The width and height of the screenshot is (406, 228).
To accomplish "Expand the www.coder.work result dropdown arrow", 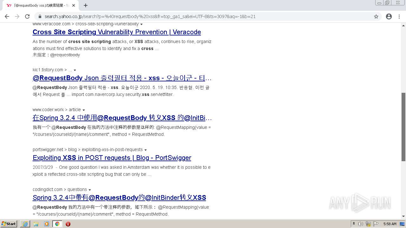I will pyautogui.click(x=84, y=110).
